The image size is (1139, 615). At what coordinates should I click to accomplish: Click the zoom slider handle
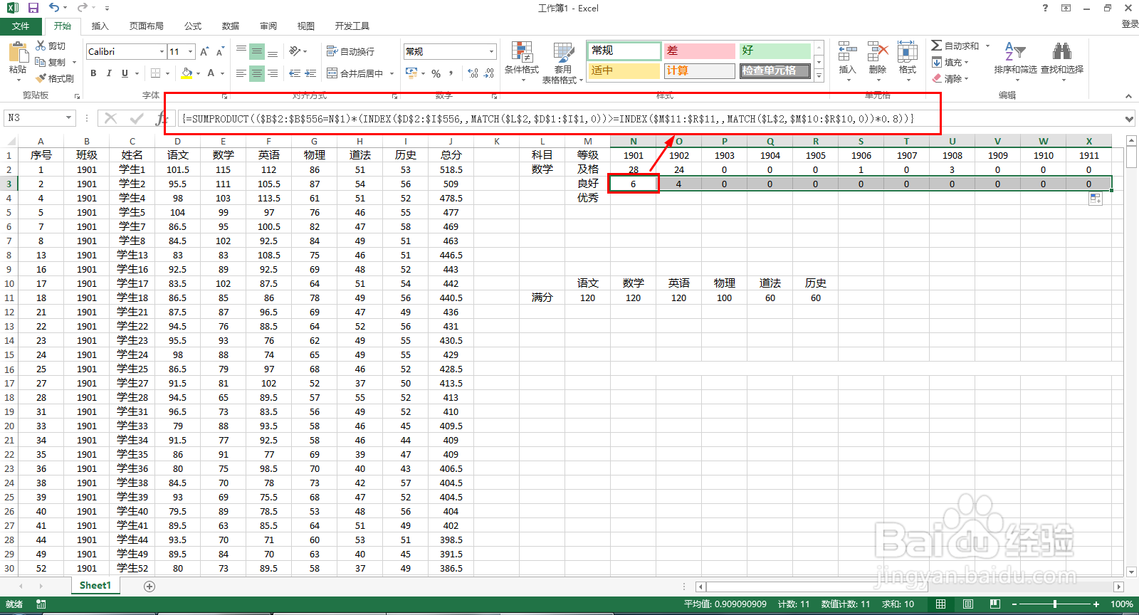(x=1055, y=604)
